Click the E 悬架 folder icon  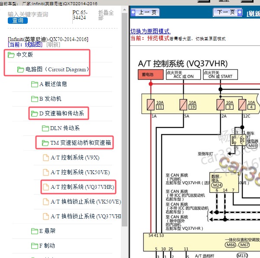point(35,231)
